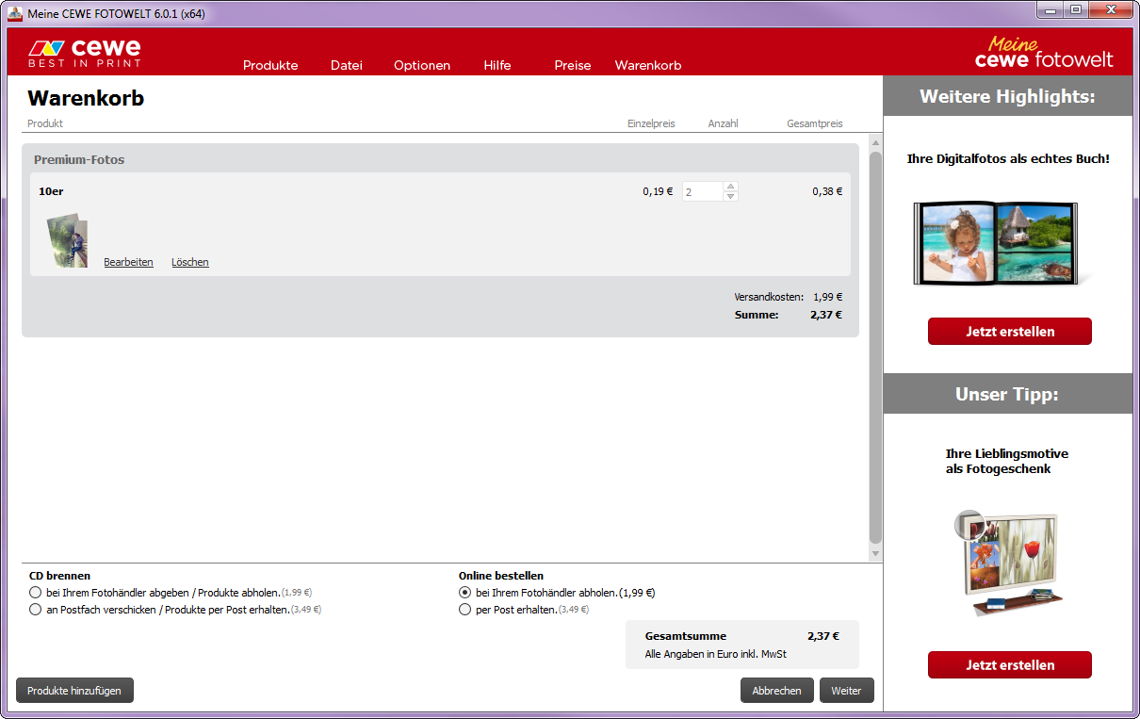Click the 0,38 € Gesamtpreis value

coord(827,191)
